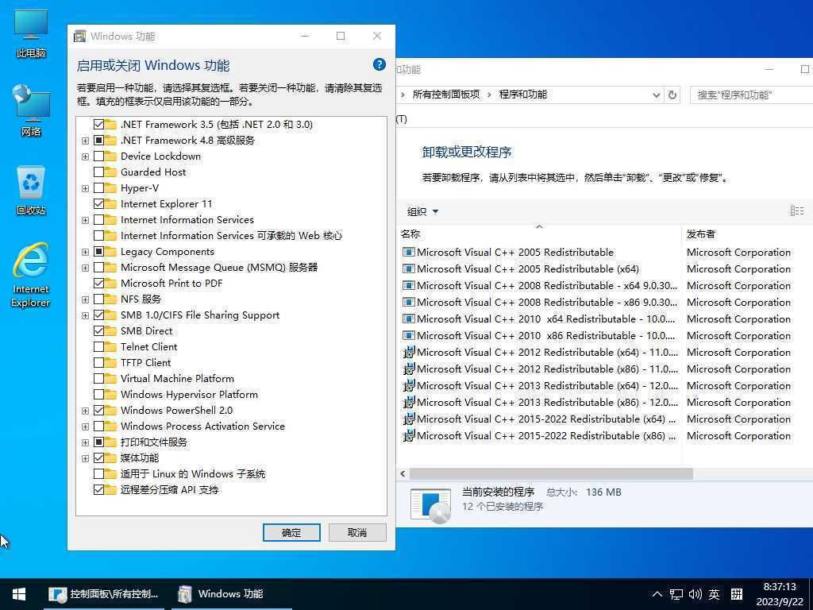813x610 pixels.
Task: Open the volume speaker tray icon
Action: (695, 594)
